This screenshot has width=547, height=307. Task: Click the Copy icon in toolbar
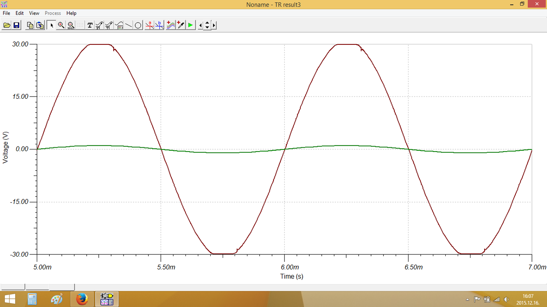click(30, 25)
